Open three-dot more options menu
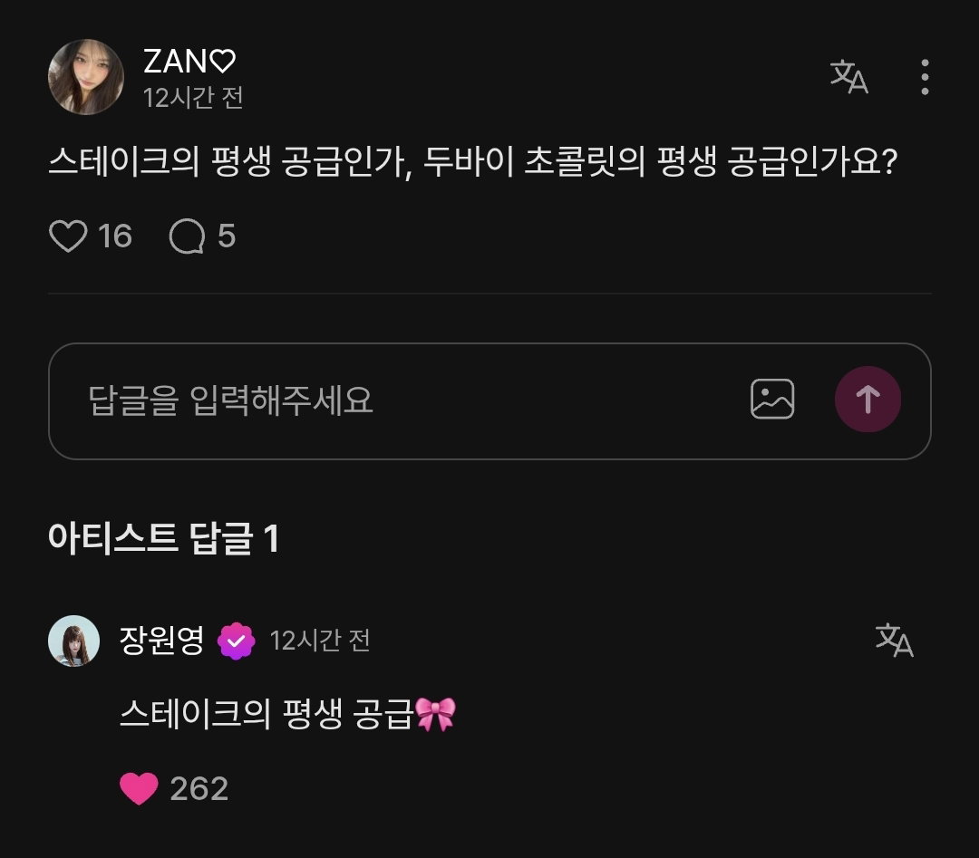The width and height of the screenshot is (979, 858). (925, 77)
